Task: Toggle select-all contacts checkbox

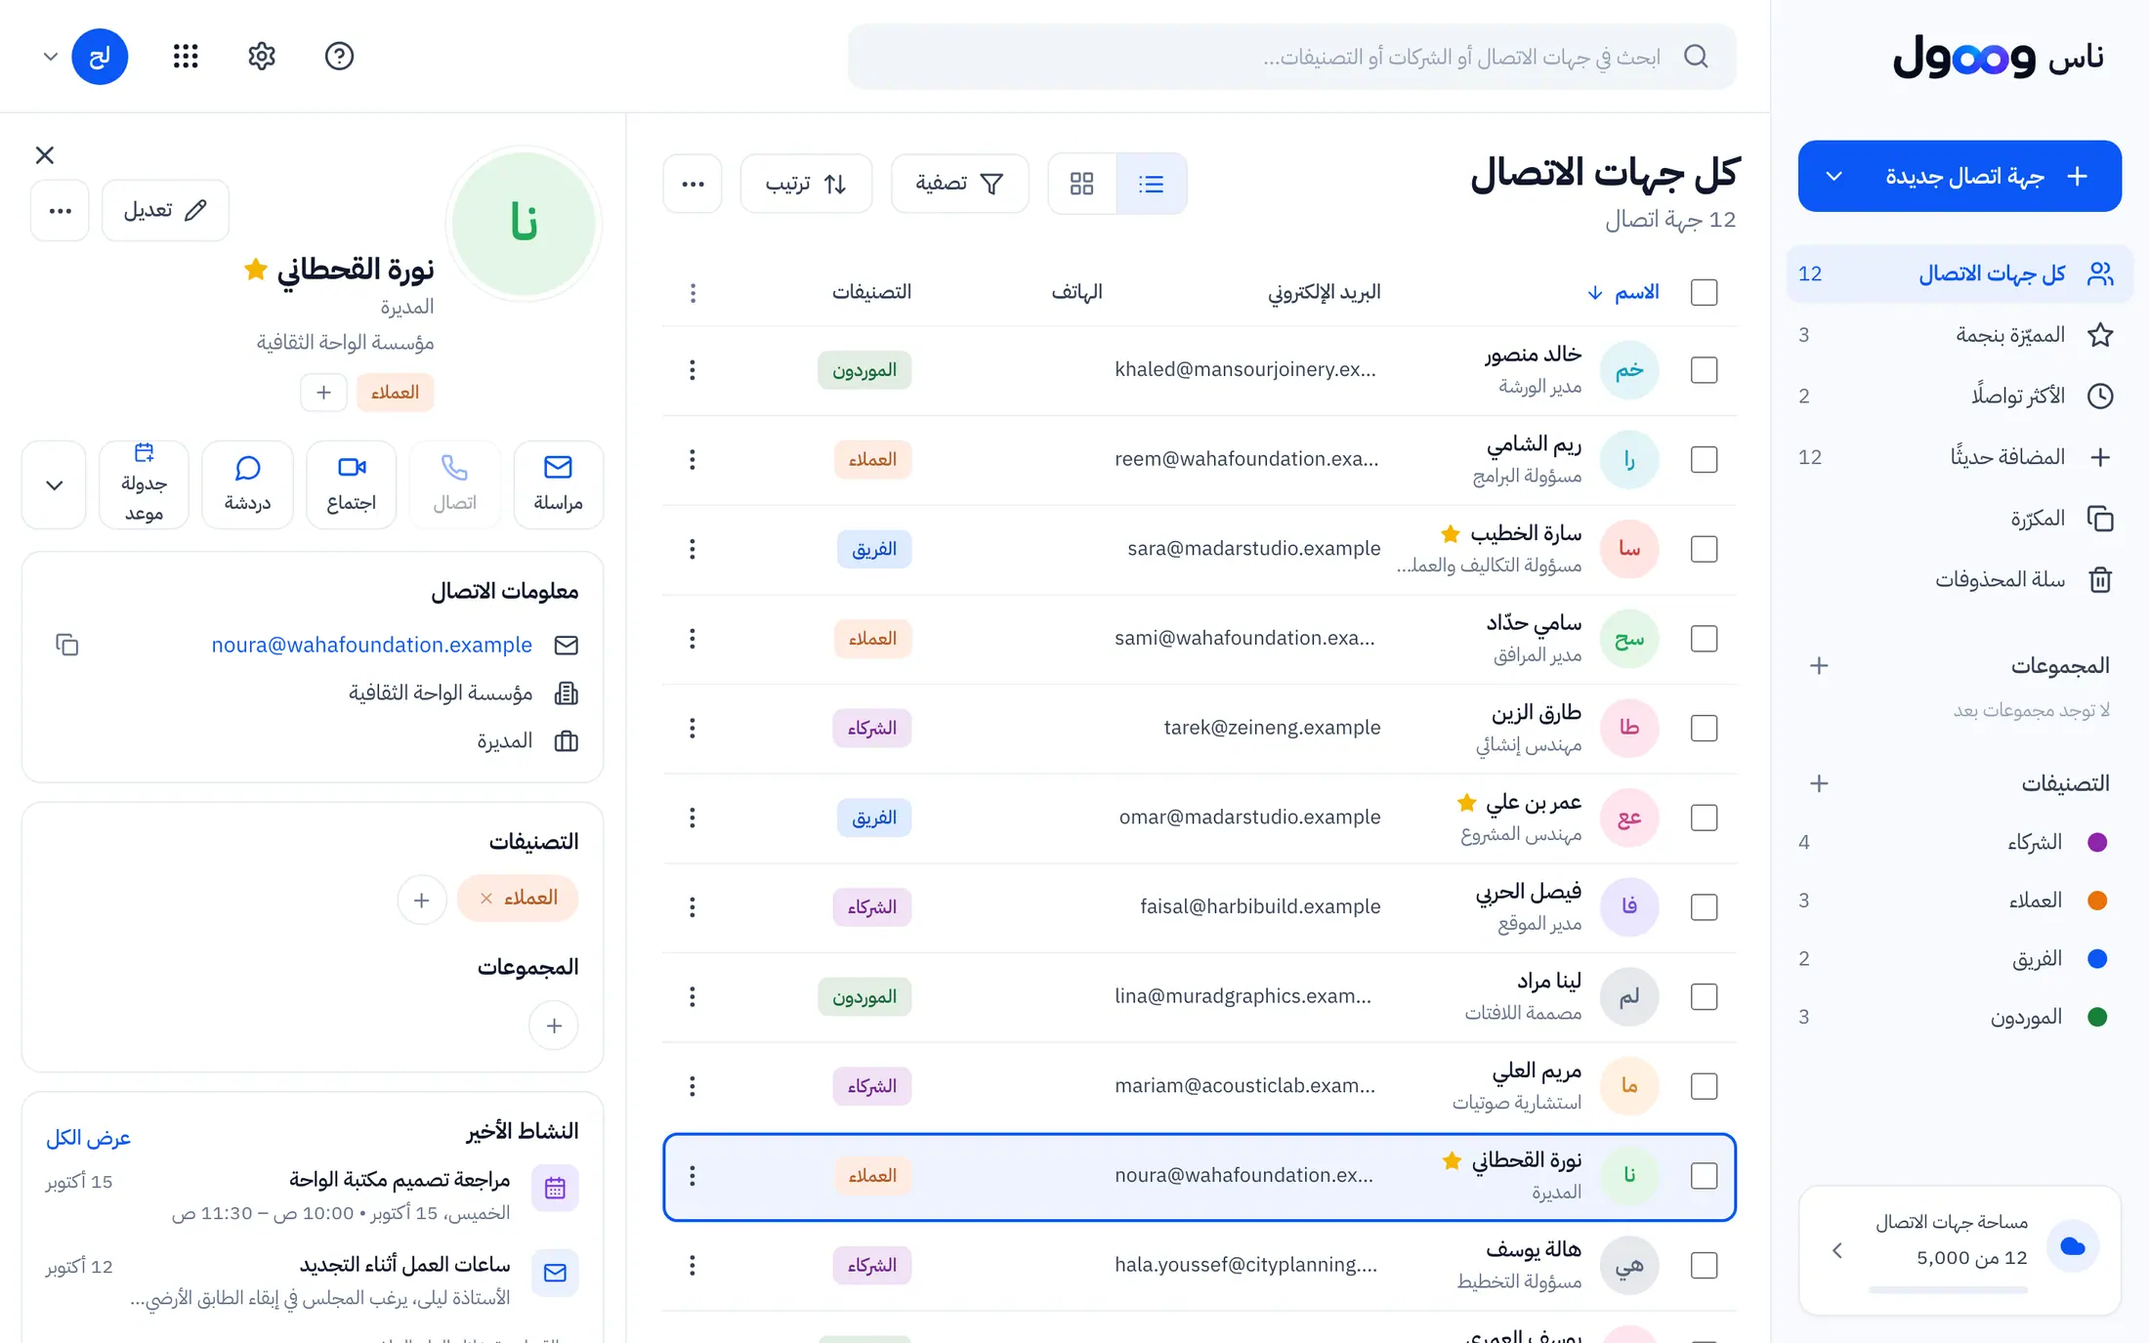Action: pos(1704,292)
